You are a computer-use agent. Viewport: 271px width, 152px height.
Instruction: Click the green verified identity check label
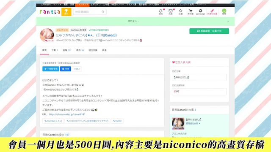pyautogui.click(x=99, y=30)
